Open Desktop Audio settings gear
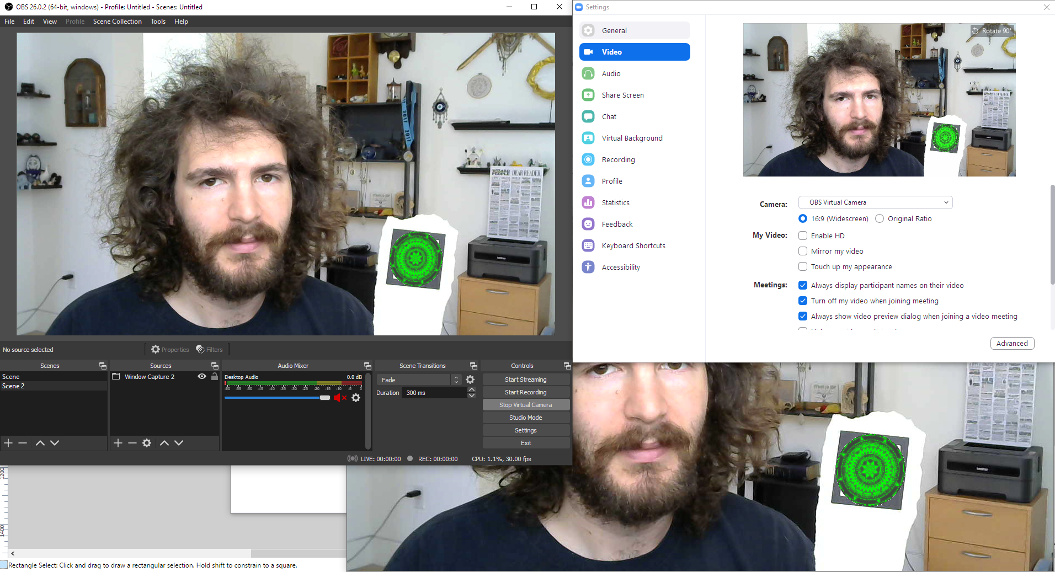Viewport: 1055px width, 572px height. click(x=356, y=398)
